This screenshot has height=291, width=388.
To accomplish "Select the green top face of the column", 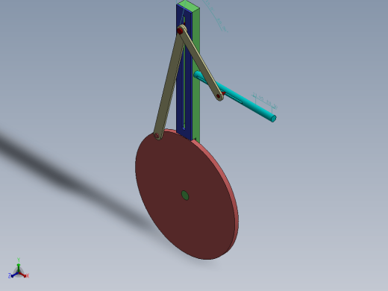I will (188, 6).
